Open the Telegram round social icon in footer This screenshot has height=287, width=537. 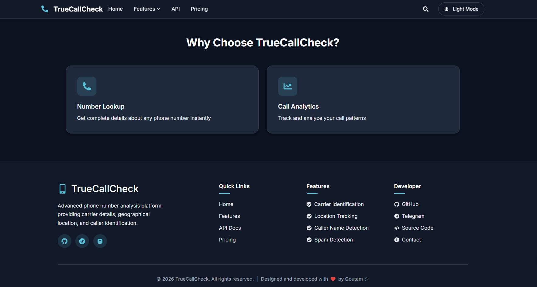coord(82,241)
